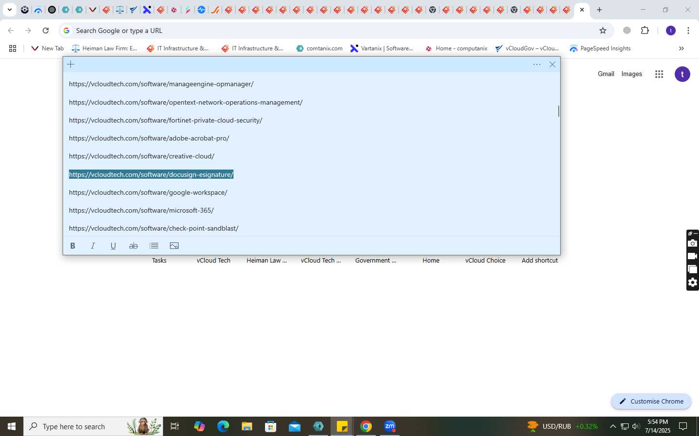Open tab groups grid icon in bookmarks bar

[x=13, y=48]
